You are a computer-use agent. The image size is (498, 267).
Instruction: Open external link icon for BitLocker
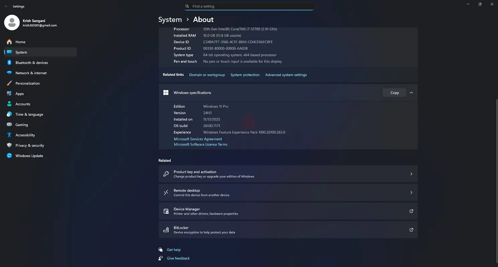(411, 230)
